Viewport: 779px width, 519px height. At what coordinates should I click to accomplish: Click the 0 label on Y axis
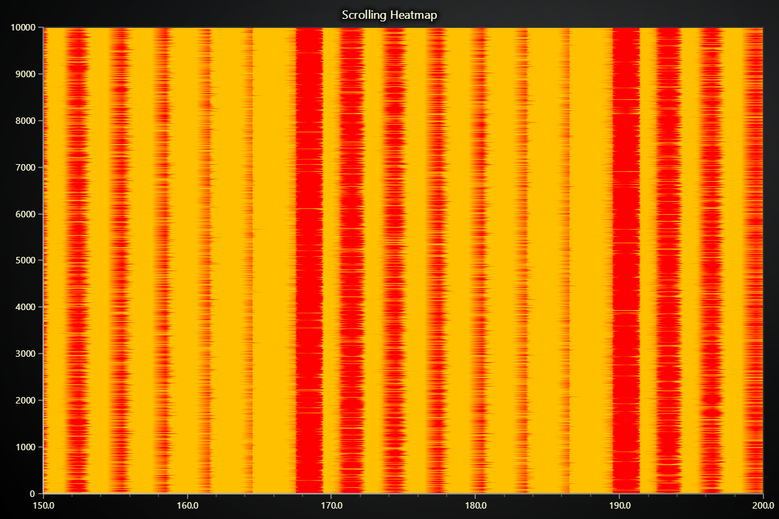click(x=32, y=493)
